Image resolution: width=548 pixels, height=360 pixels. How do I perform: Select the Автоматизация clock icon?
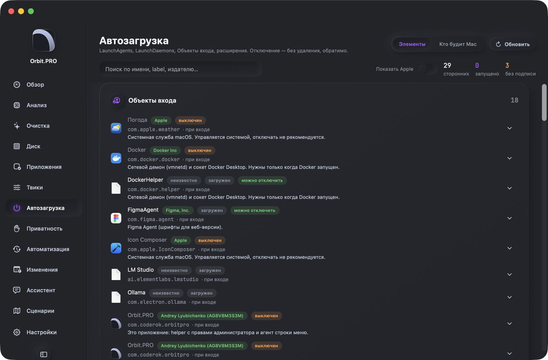coord(17,249)
